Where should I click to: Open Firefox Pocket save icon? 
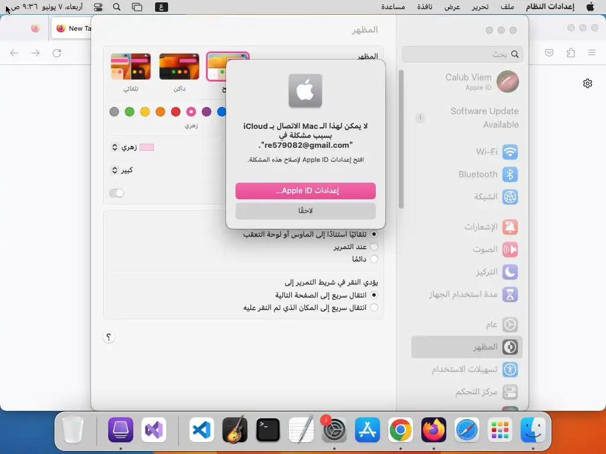click(x=549, y=53)
